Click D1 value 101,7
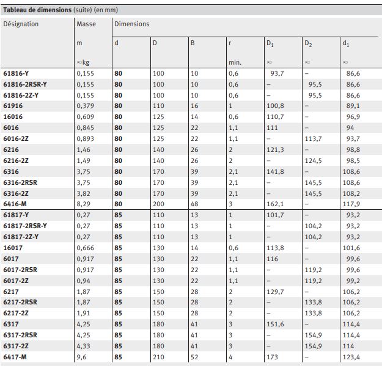The width and height of the screenshot is (382, 366). pyautogui.click(x=275, y=215)
